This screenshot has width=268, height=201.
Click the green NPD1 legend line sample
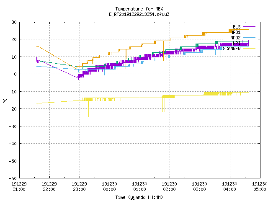pyautogui.click(x=249, y=32)
